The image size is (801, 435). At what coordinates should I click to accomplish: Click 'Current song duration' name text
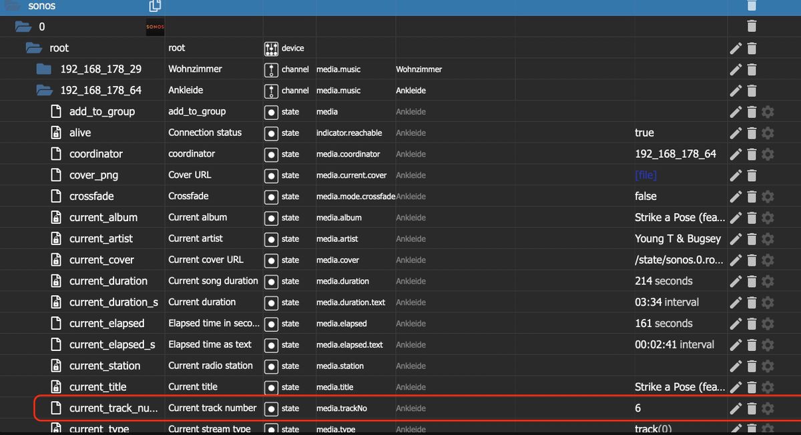pos(213,281)
